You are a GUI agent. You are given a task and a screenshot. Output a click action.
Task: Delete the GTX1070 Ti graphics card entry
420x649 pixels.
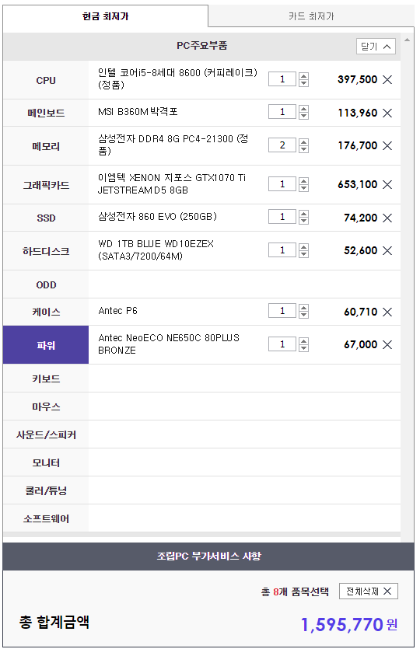tap(387, 184)
